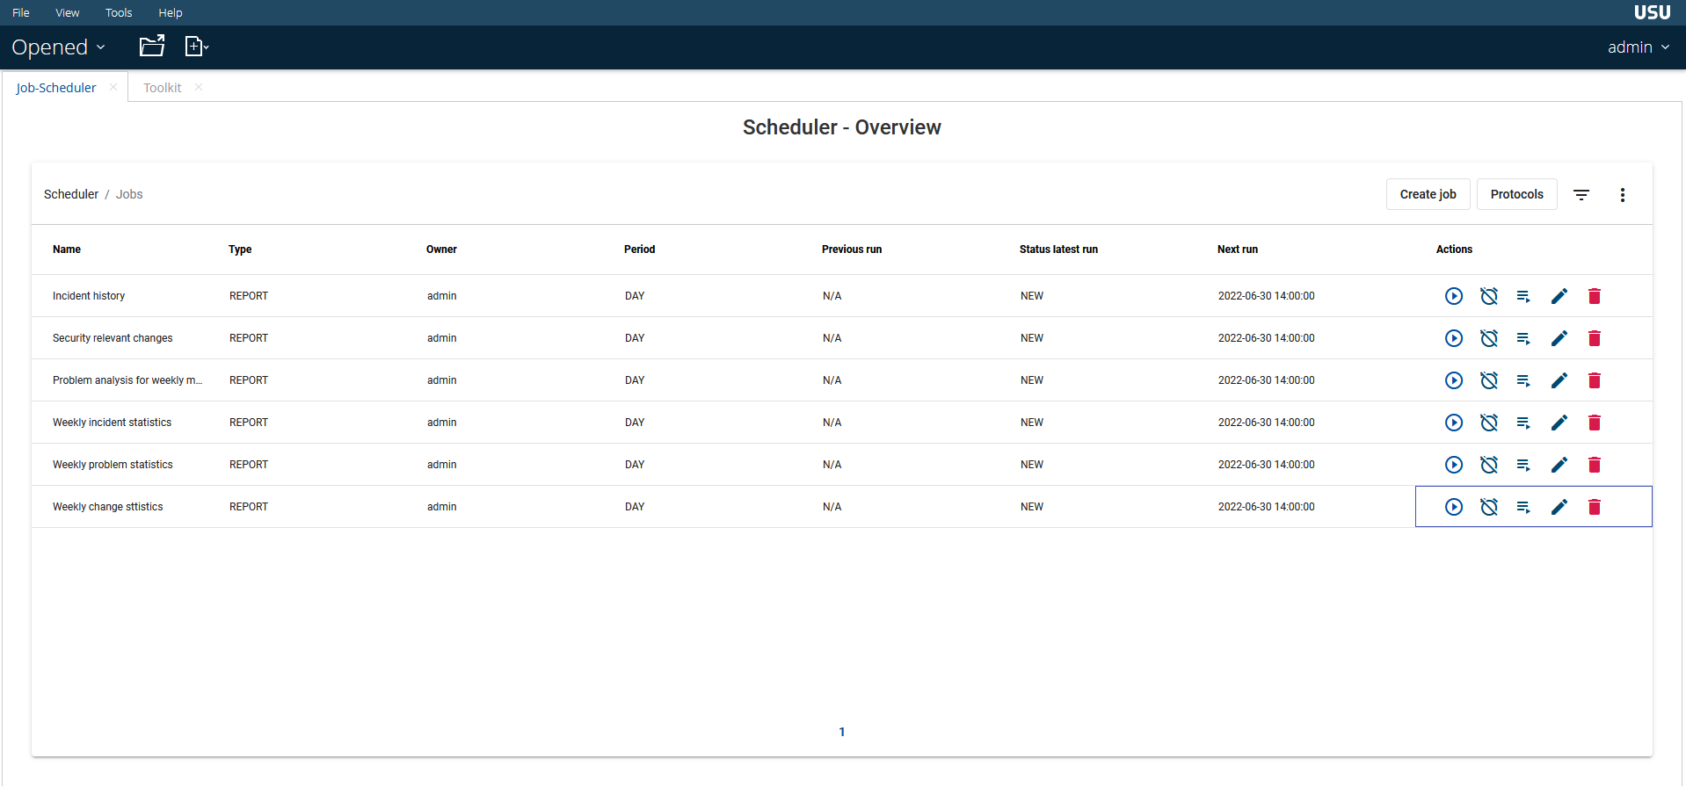Viewport: 1686px width, 788px height.
Task: Sort by Status latest run column header
Action: (1058, 249)
